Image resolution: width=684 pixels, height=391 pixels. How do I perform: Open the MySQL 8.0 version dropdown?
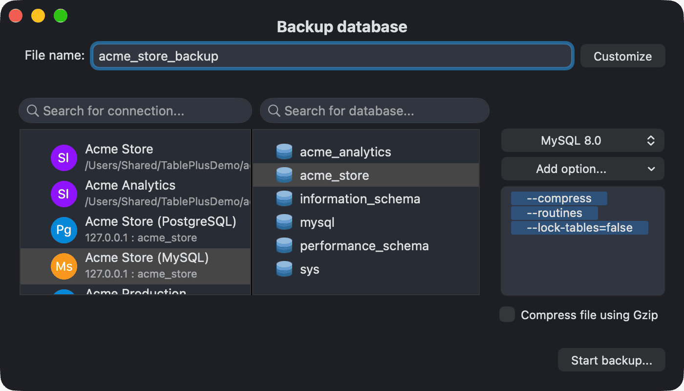tap(583, 141)
